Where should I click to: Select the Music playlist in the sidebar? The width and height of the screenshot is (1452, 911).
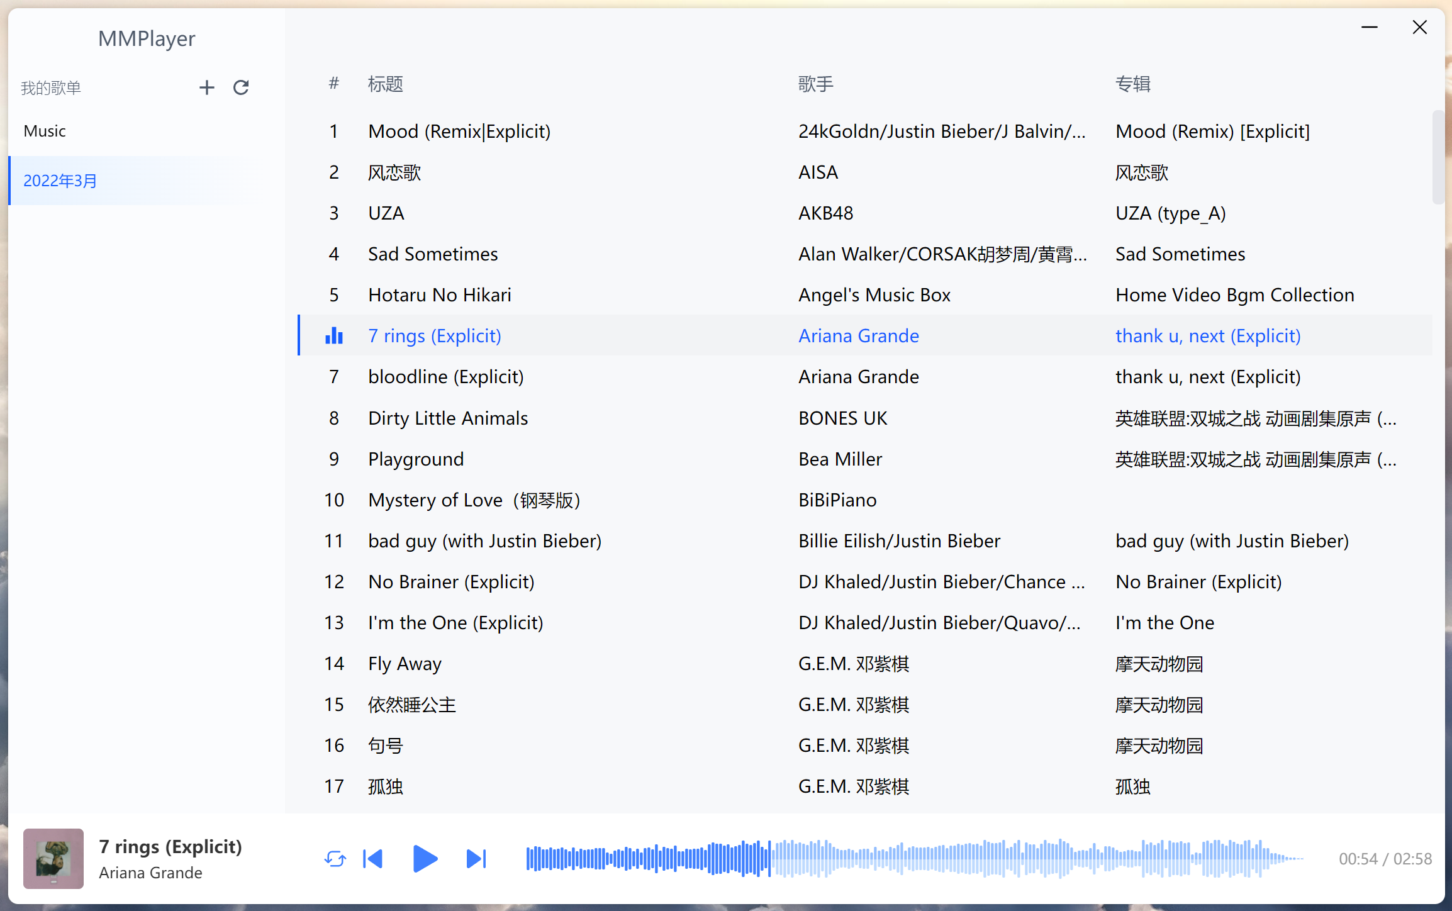click(x=45, y=130)
